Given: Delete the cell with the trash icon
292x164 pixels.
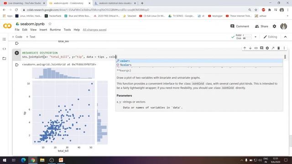Looking at the screenshot, I should coord(279,48).
